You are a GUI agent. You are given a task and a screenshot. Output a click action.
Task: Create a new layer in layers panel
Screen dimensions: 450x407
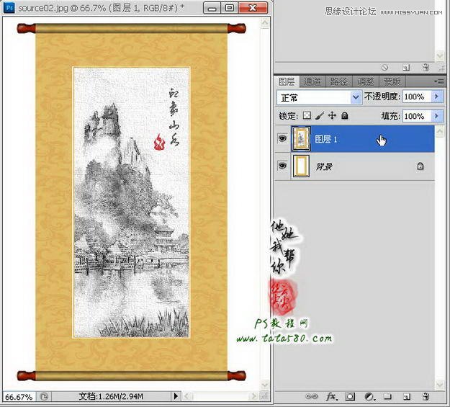coord(406,397)
